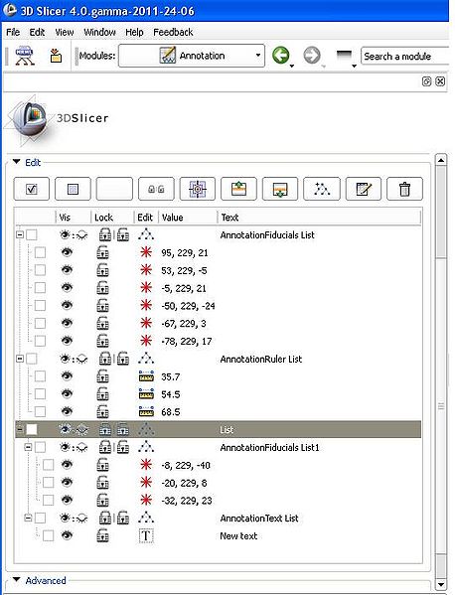Toggle visibility eye of 95, 229, 21
The image size is (455, 595).
67,252
